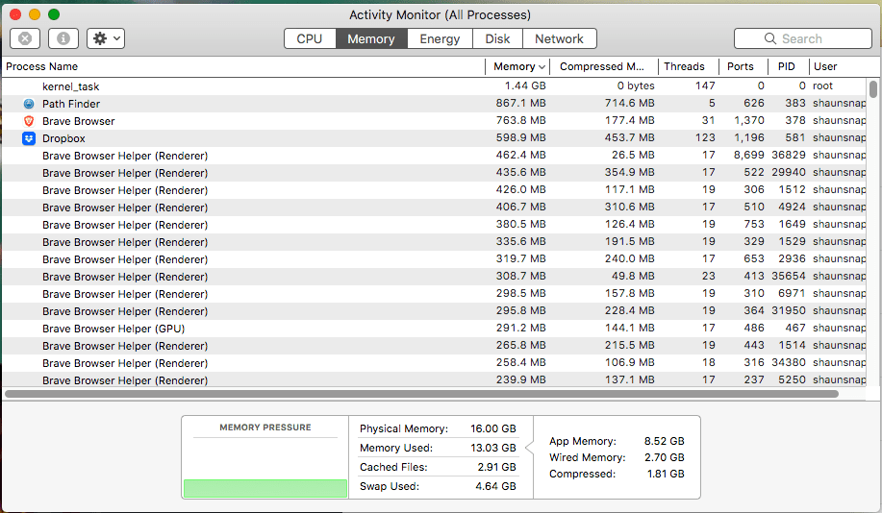The width and height of the screenshot is (882, 513).
Task: Open the process info inspector icon
Action: click(63, 38)
